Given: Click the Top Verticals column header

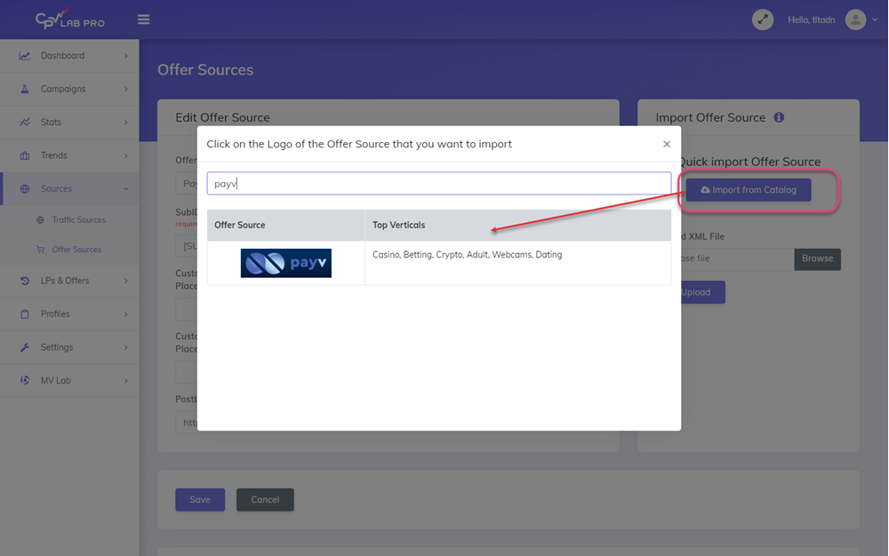Looking at the screenshot, I should point(517,226).
